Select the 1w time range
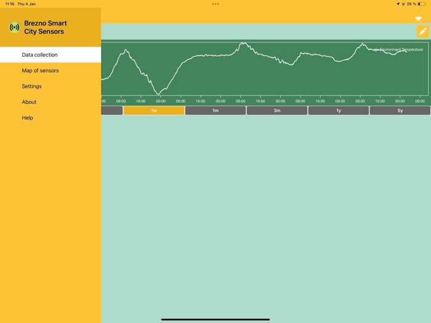Image resolution: width=431 pixels, height=323 pixels. (x=154, y=110)
